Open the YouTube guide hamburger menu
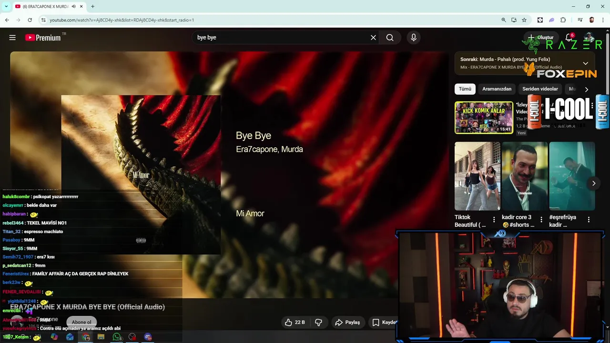 pyautogui.click(x=12, y=38)
